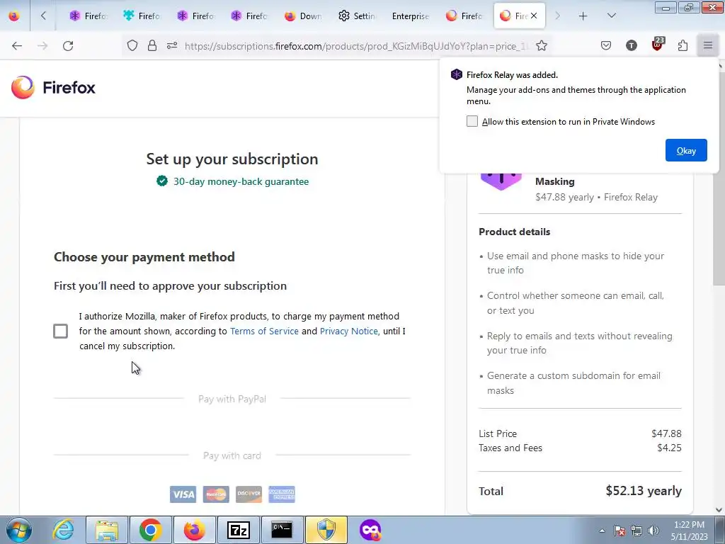This screenshot has height=544, width=725.
Task: Open File Explorer from taskbar
Action: click(x=106, y=530)
